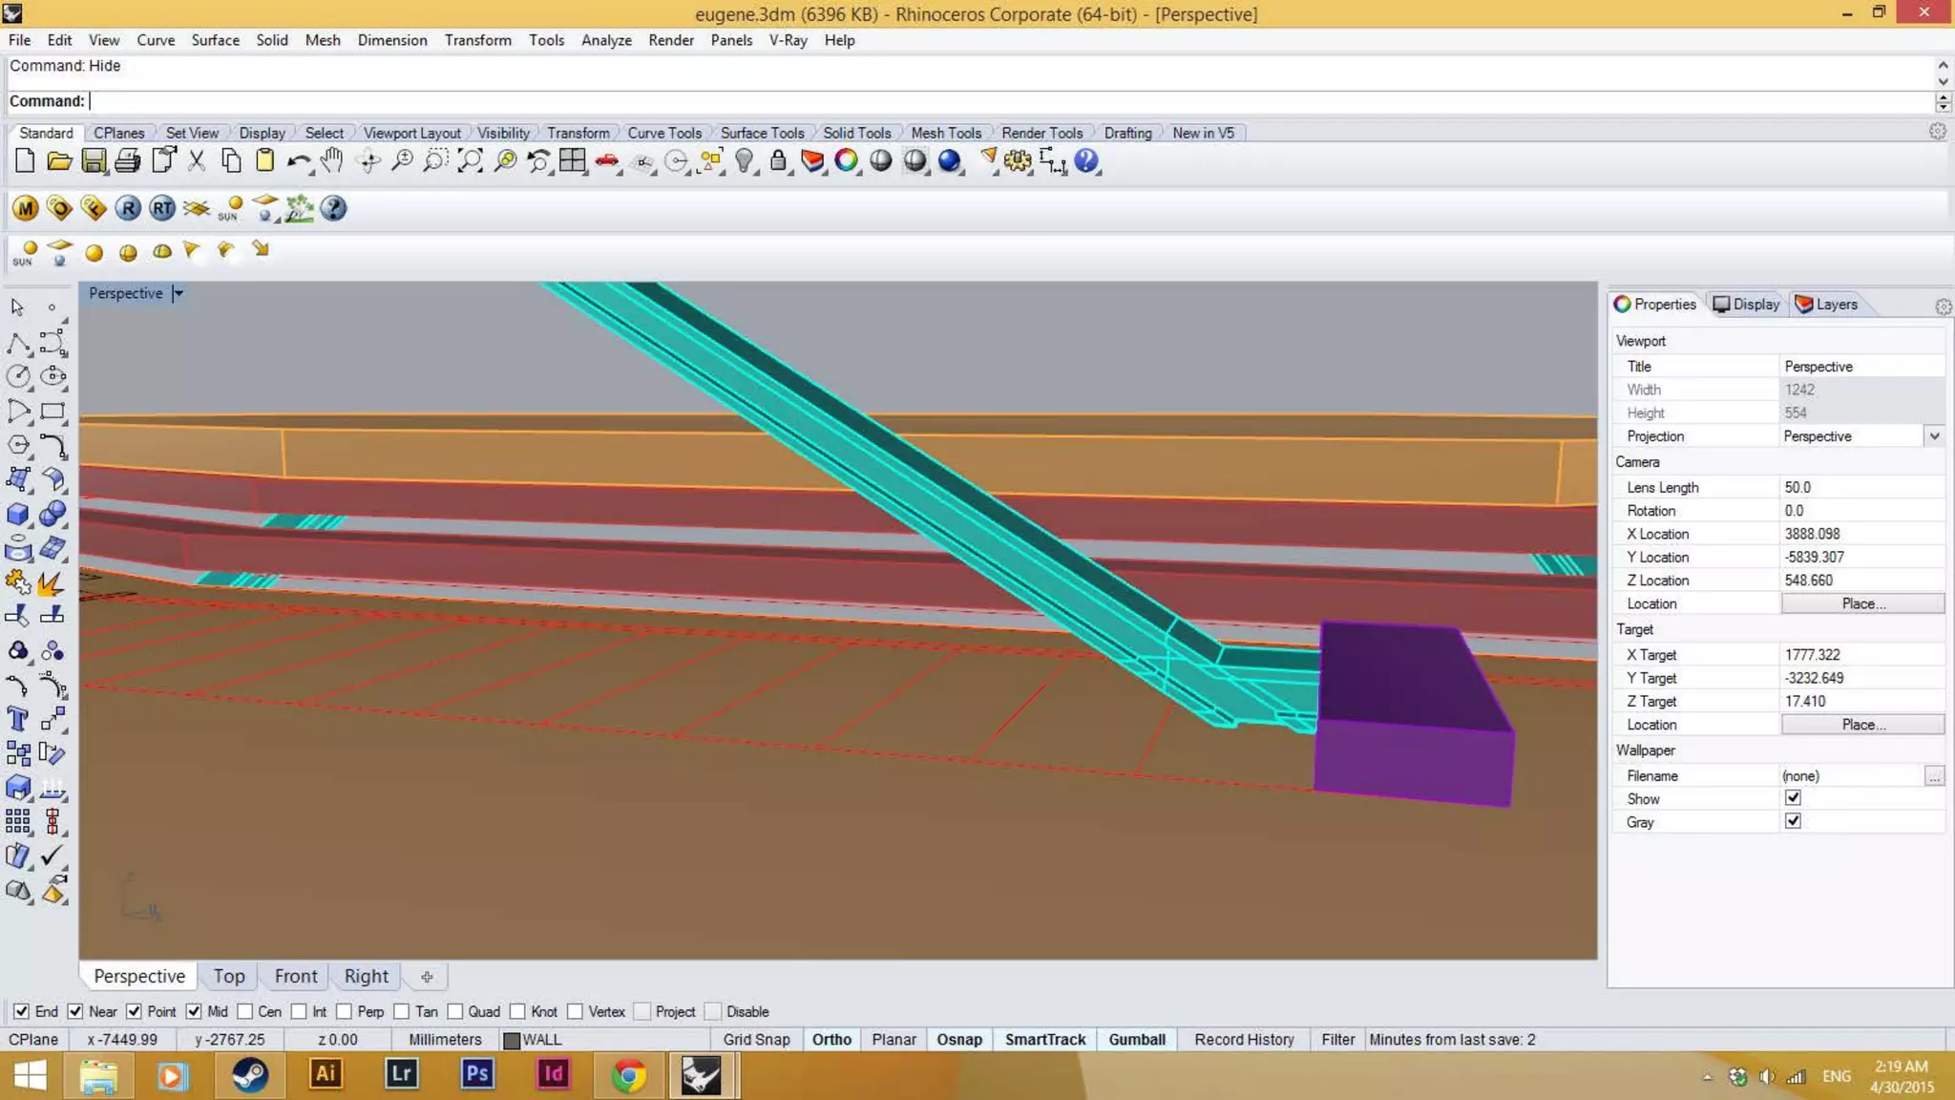Select the Box solid tool
This screenshot has height=1100, width=1955.
(18, 515)
